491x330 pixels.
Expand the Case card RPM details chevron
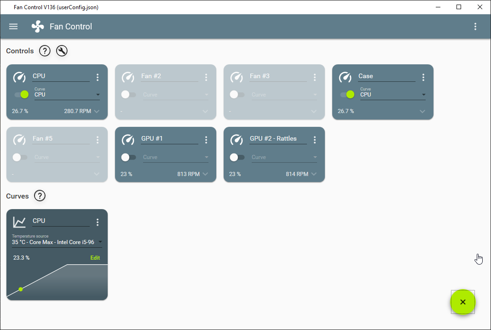[x=422, y=111]
